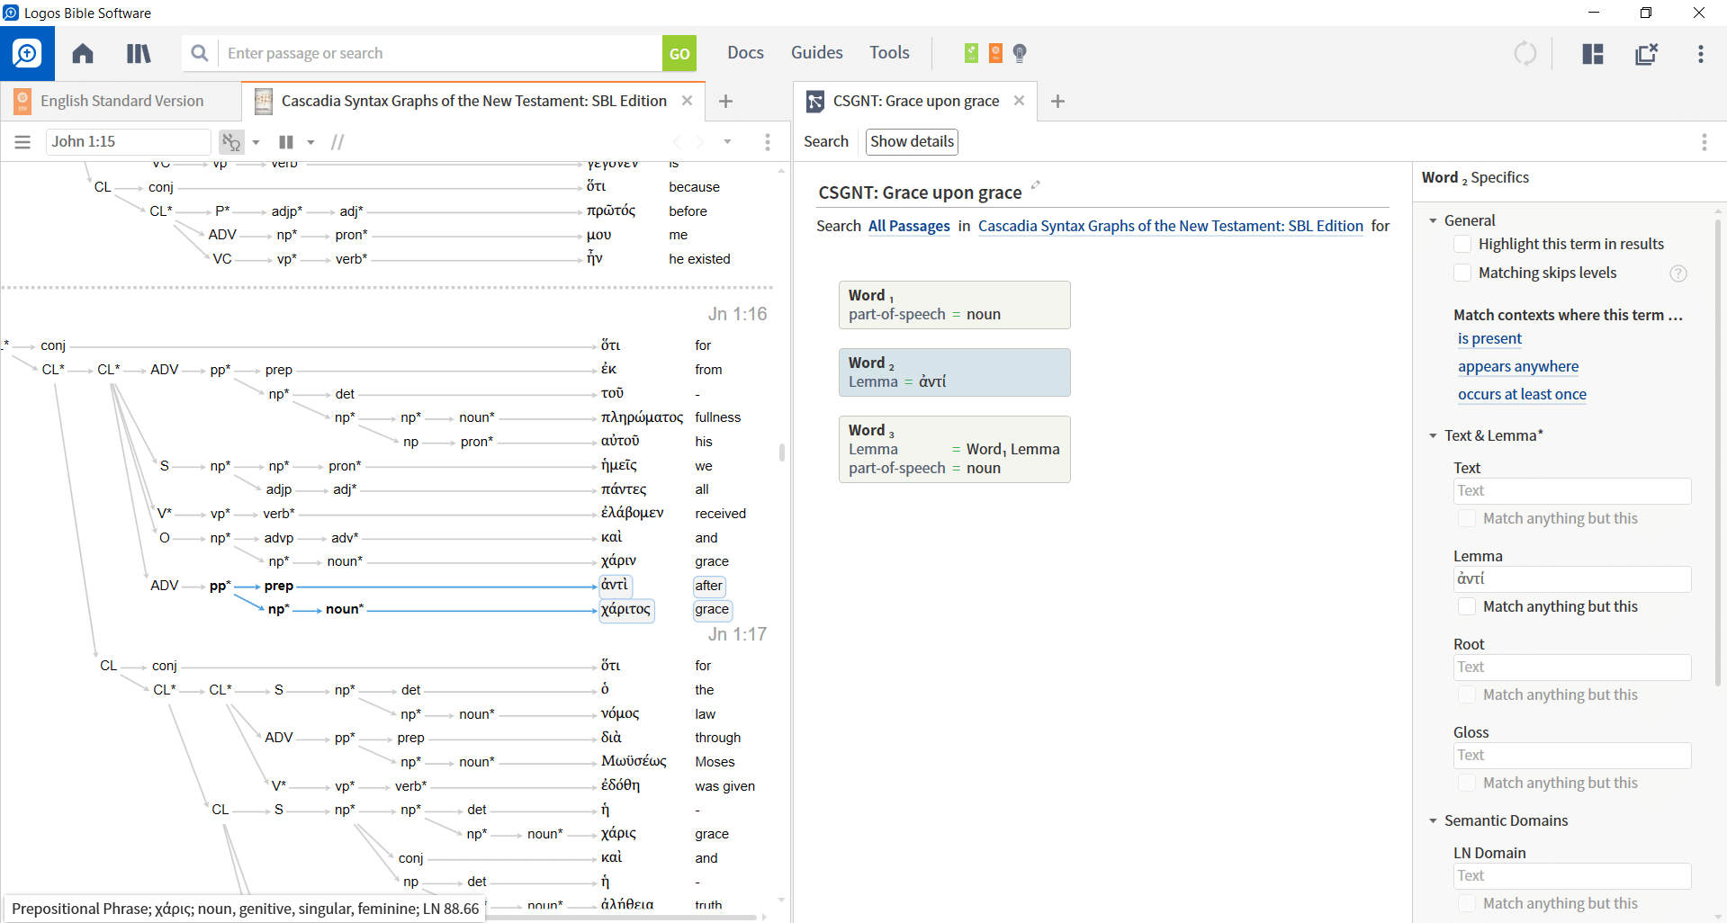1727x923 pixels.
Task: Check Match anything but this under LN Domain
Action: point(1467,903)
